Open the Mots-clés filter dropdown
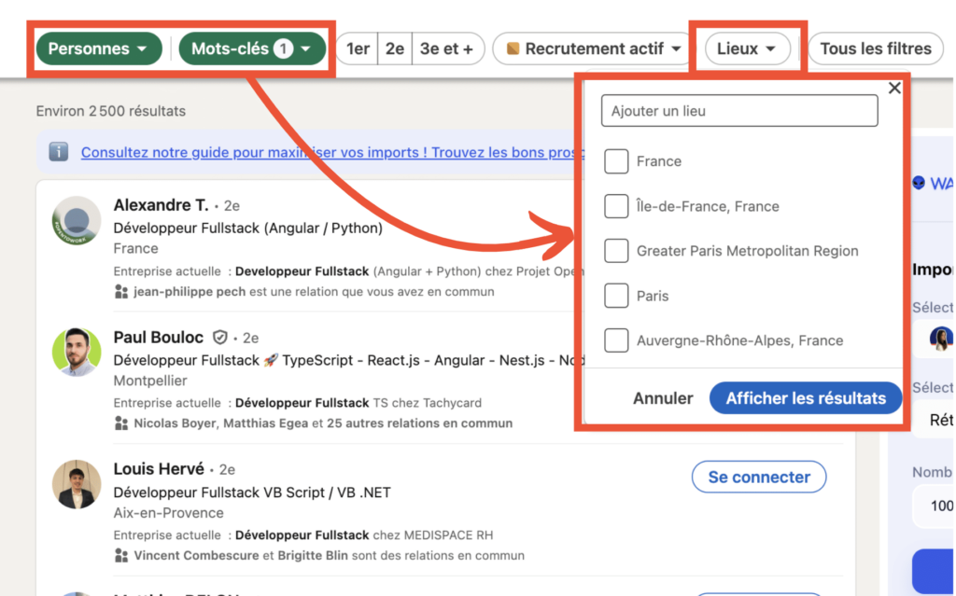 click(x=252, y=49)
